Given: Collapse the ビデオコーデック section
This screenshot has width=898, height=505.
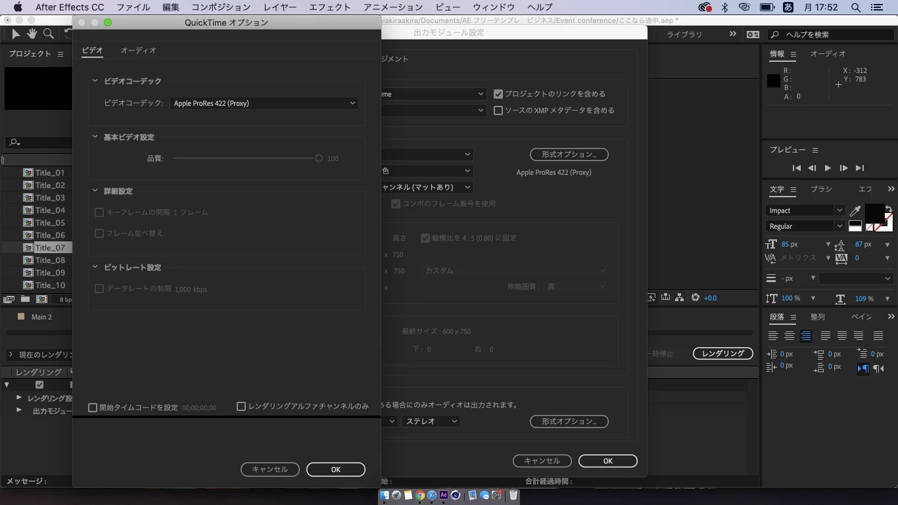Looking at the screenshot, I should point(95,81).
